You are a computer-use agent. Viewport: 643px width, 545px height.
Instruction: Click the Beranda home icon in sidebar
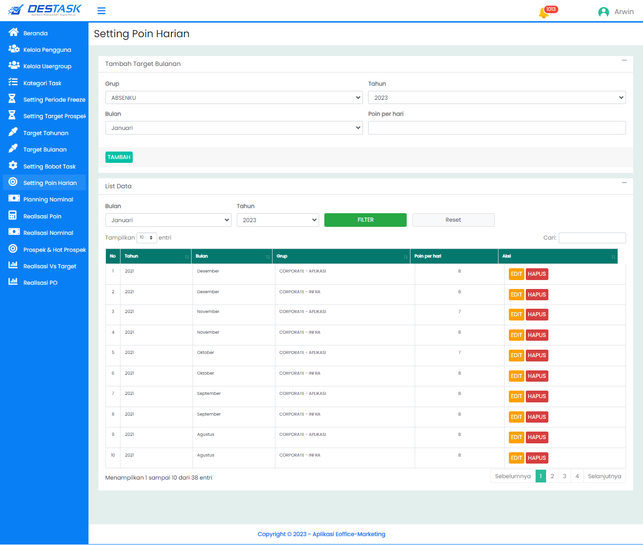tap(13, 32)
